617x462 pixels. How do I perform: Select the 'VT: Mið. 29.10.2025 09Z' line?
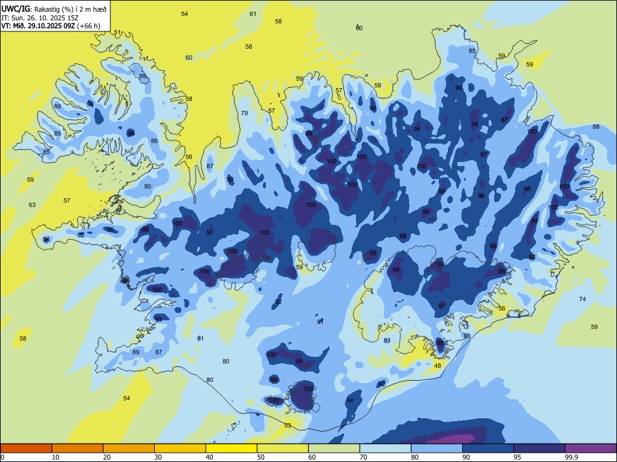click(38, 26)
